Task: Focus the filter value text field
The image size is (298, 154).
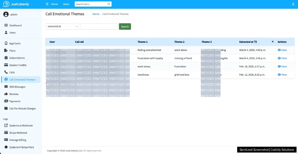Action: (x=99, y=26)
